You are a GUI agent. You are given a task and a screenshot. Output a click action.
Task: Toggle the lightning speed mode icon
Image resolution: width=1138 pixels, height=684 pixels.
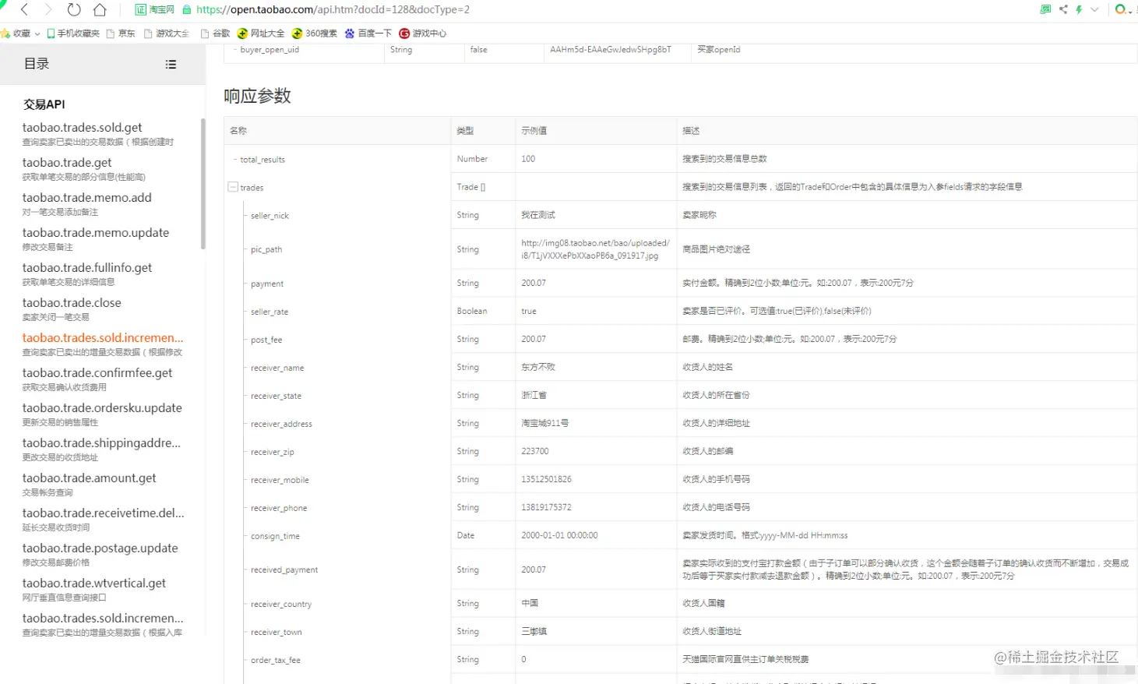click(x=1080, y=9)
